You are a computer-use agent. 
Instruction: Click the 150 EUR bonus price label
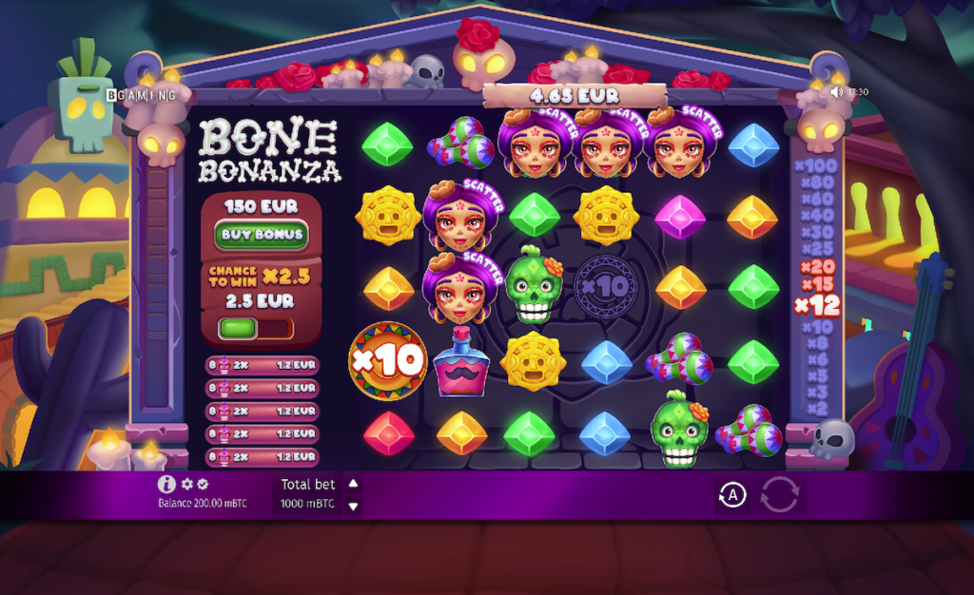261,206
